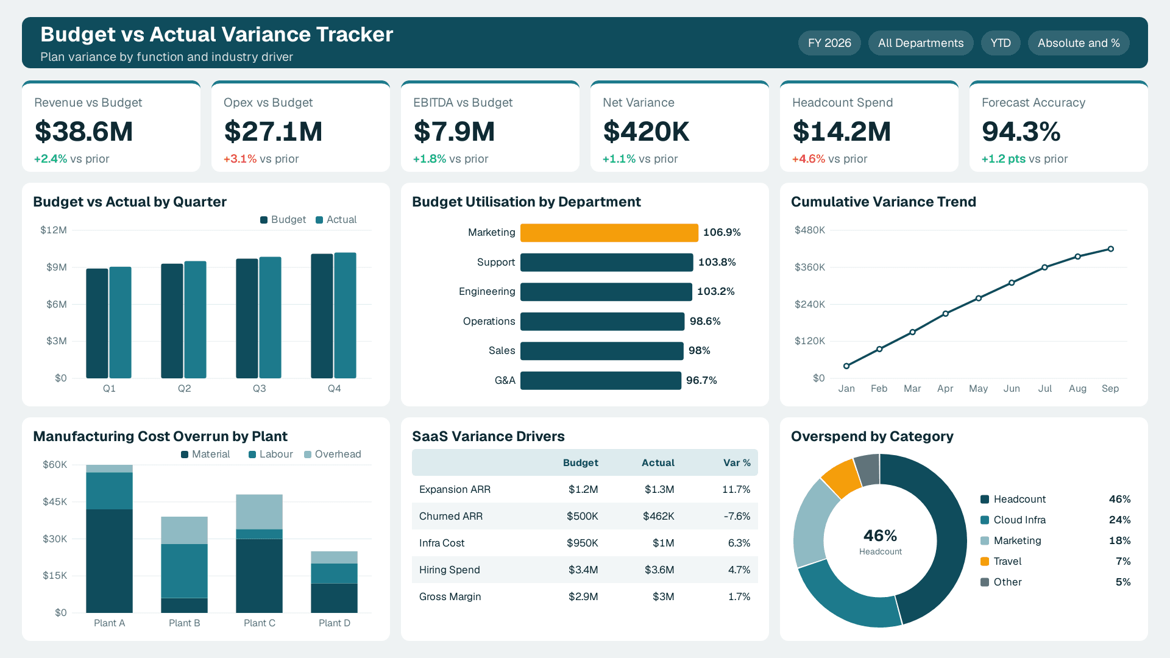
Task: Click the Operations 98.6% label
Action: coord(705,322)
